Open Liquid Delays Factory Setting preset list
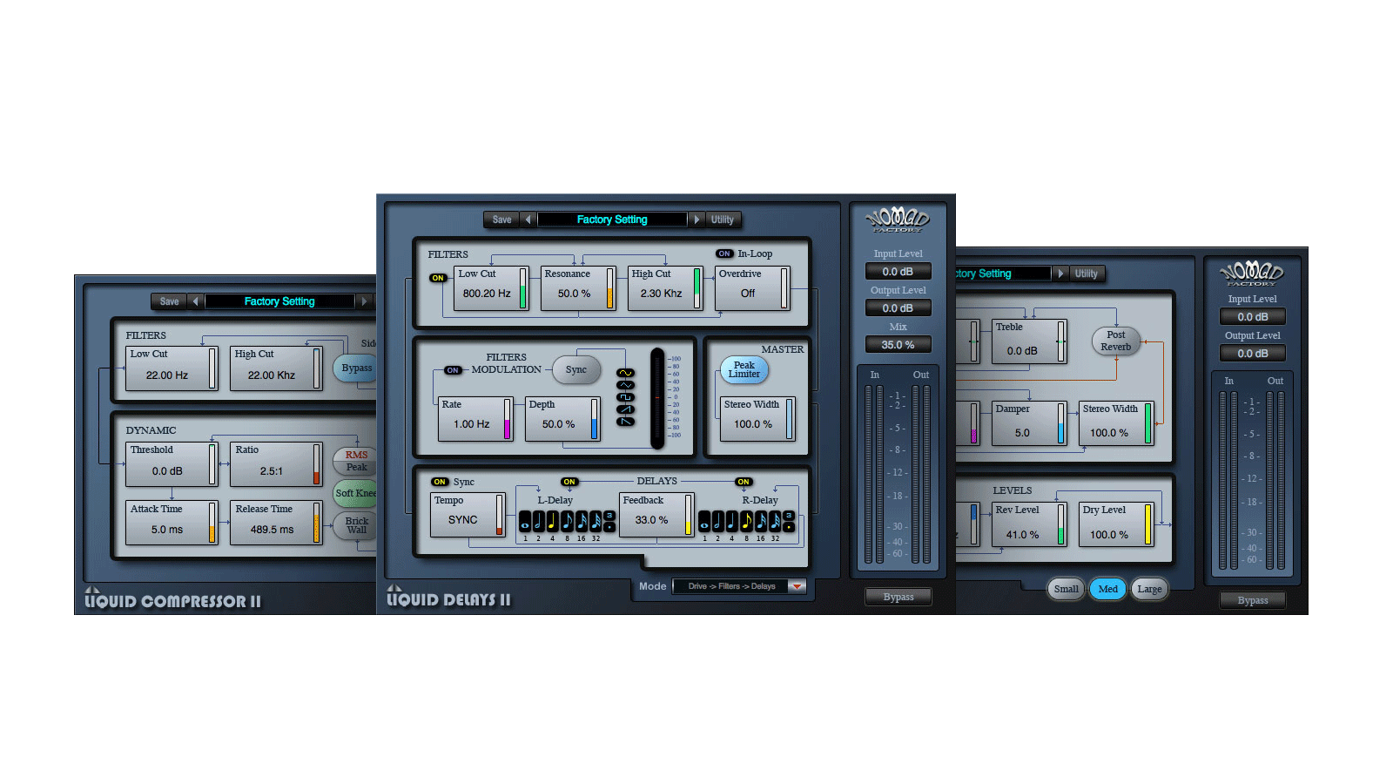This screenshot has width=1393, height=784. click(x=612, y=220)
